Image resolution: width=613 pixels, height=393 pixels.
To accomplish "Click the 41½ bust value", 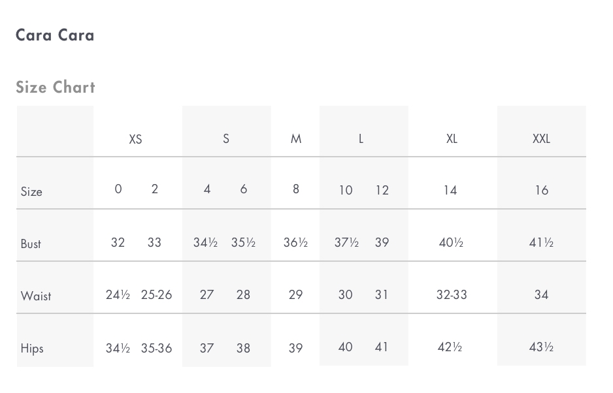I will 542,243.
